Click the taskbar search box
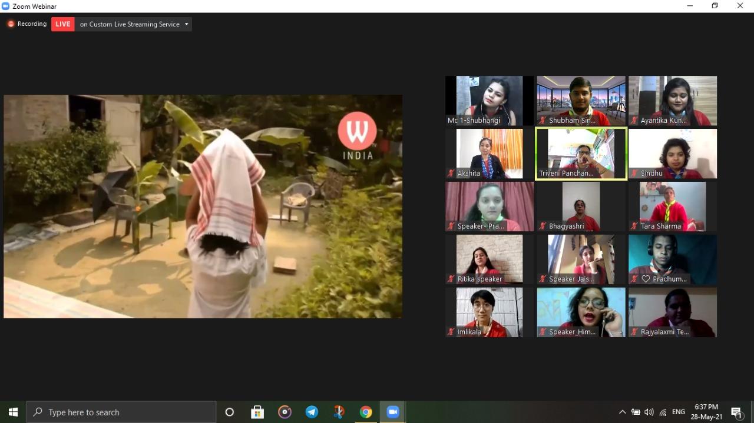 [121, 412]
